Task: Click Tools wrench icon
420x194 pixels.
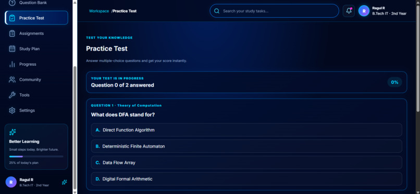Action: pos(12,95)
